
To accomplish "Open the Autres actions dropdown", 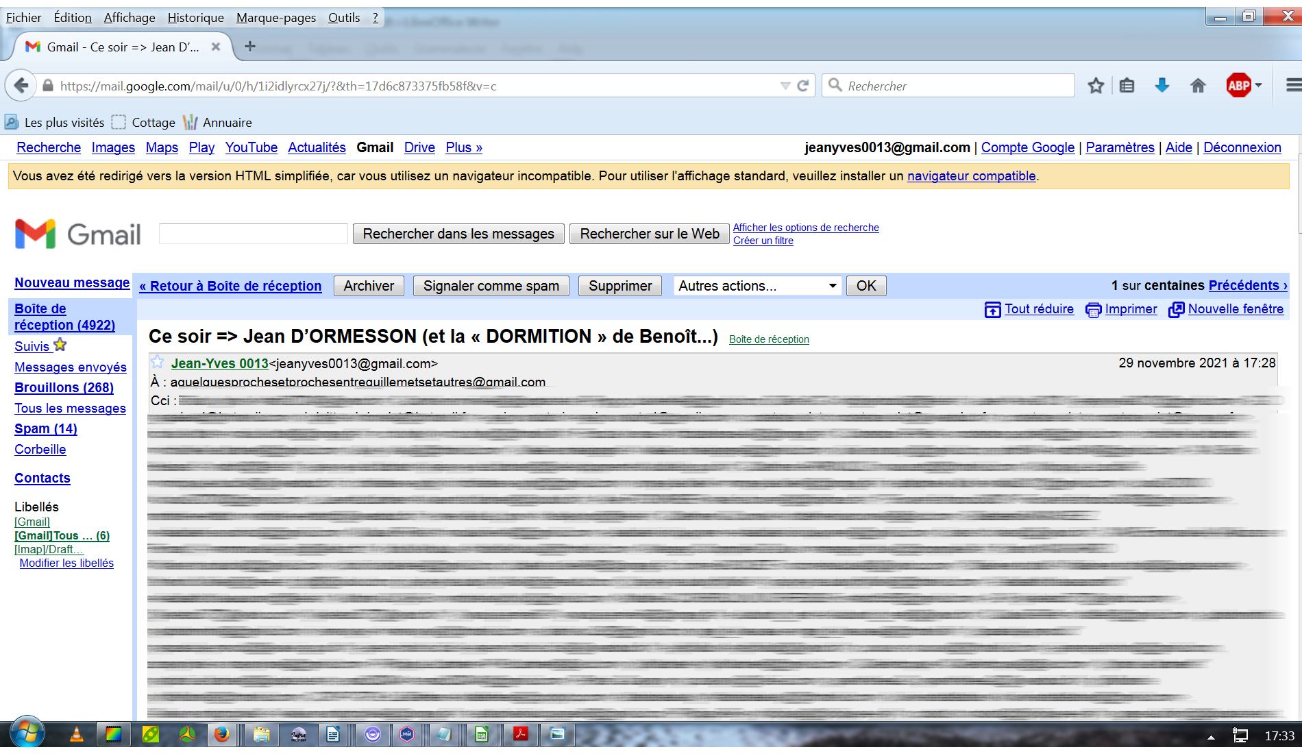I will [x=758, y=286].
